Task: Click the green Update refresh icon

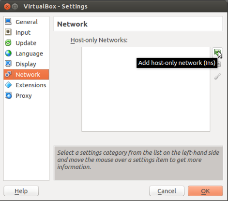Action: coord(8,42)
